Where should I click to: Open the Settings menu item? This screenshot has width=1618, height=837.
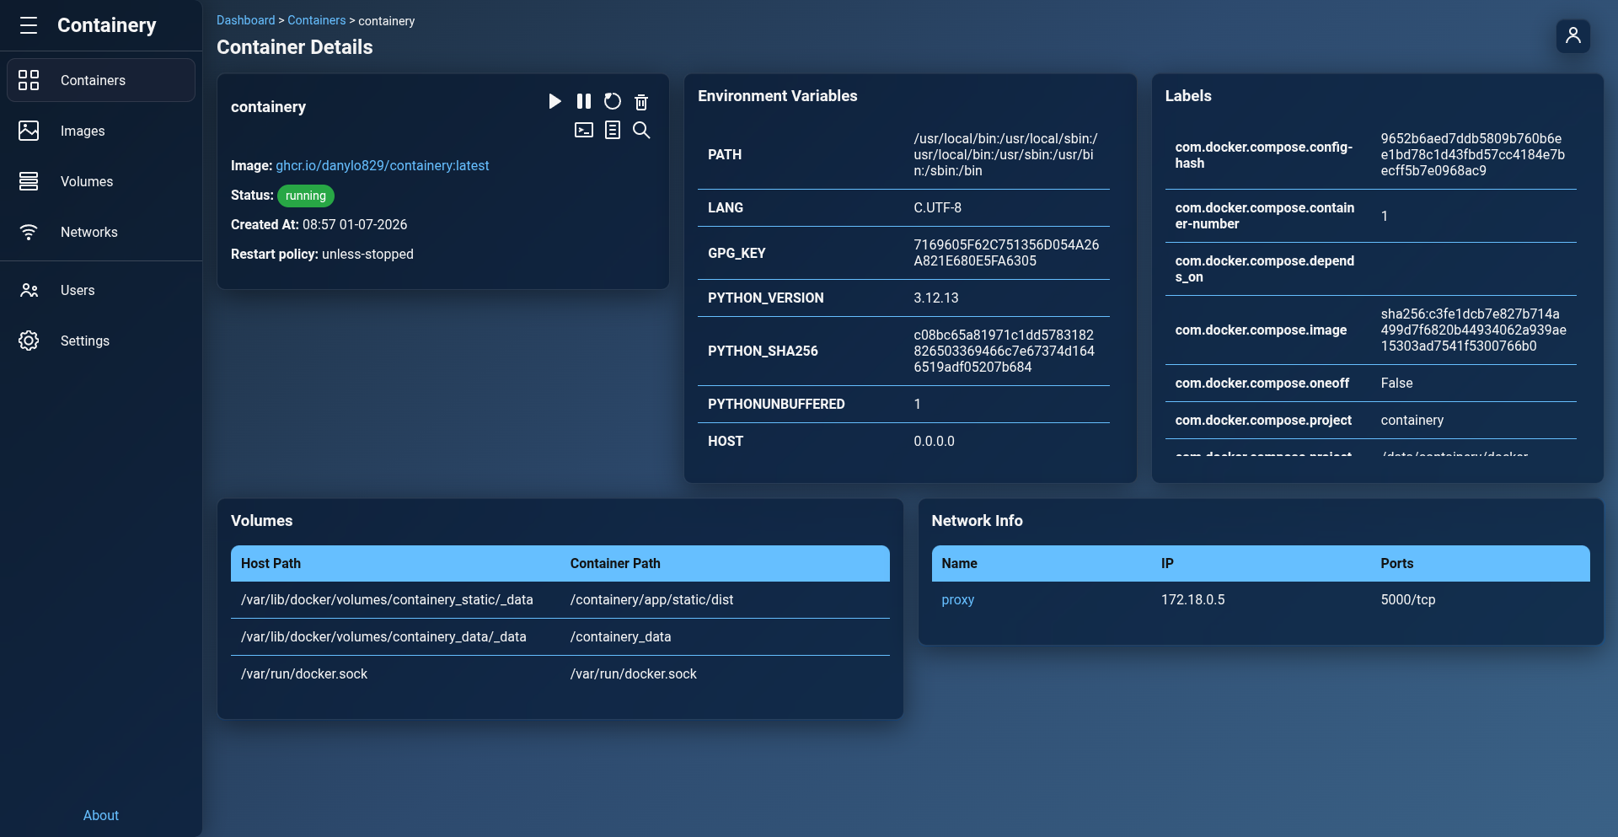coord(101,341)
